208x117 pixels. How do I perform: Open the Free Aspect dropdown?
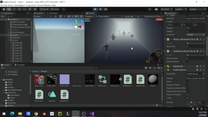coord(110,16)
